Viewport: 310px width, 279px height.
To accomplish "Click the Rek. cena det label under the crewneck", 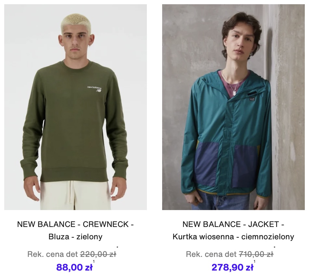I will point(53,254).
